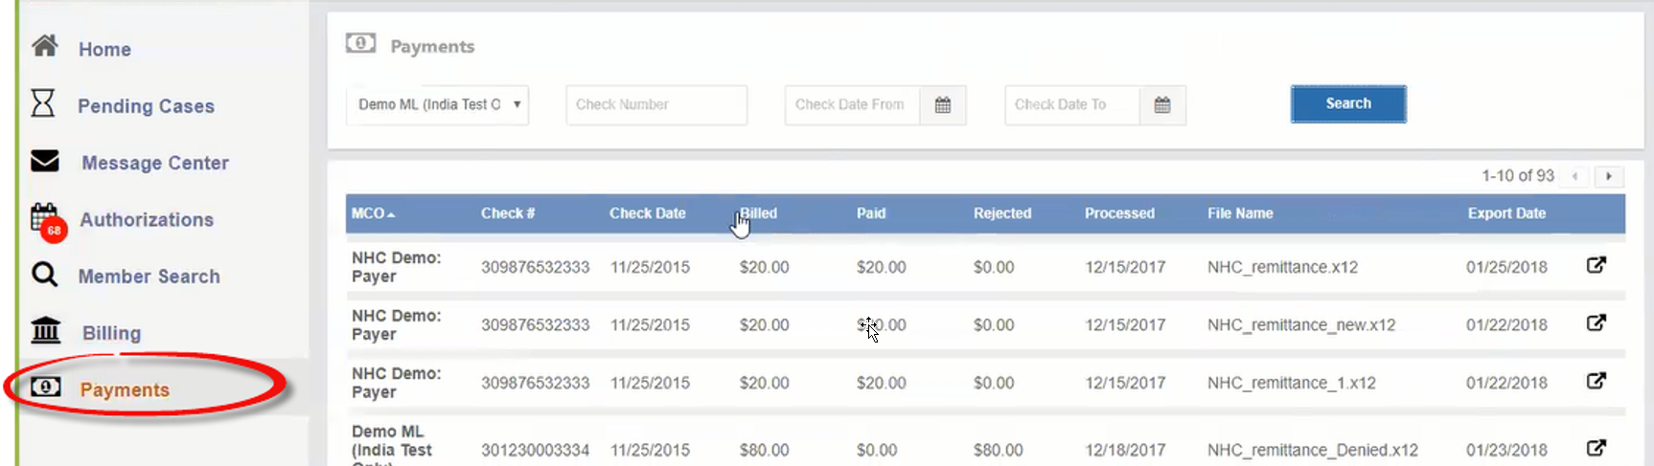Click the Home house icon
Screen dimensions: 1654x466
[x=44, y=46]
